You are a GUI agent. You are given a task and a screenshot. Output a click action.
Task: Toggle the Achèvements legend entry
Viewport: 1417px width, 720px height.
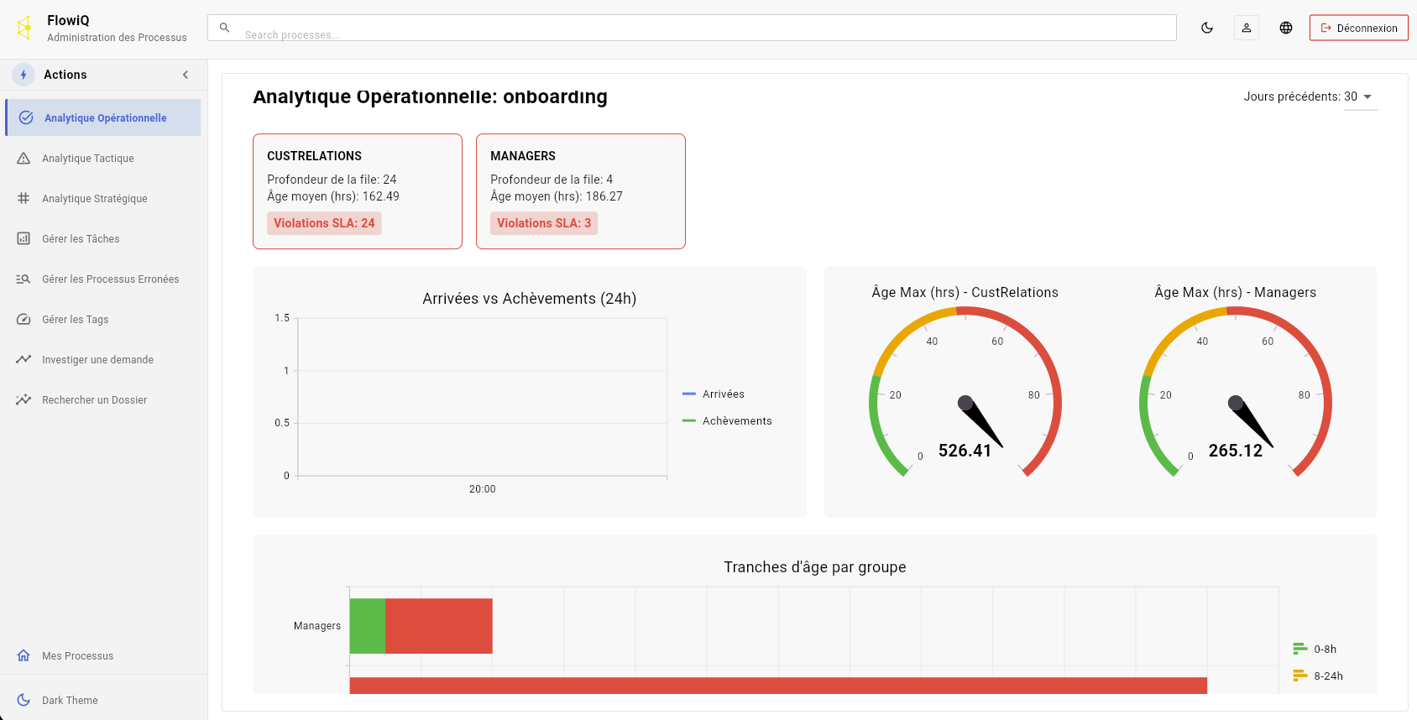coord(727,421)
